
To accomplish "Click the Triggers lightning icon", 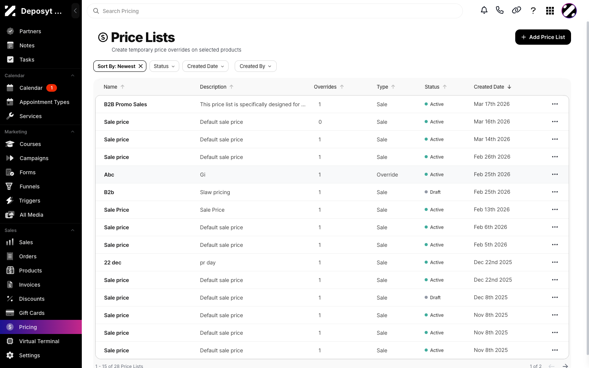I will tap(10, 201).
